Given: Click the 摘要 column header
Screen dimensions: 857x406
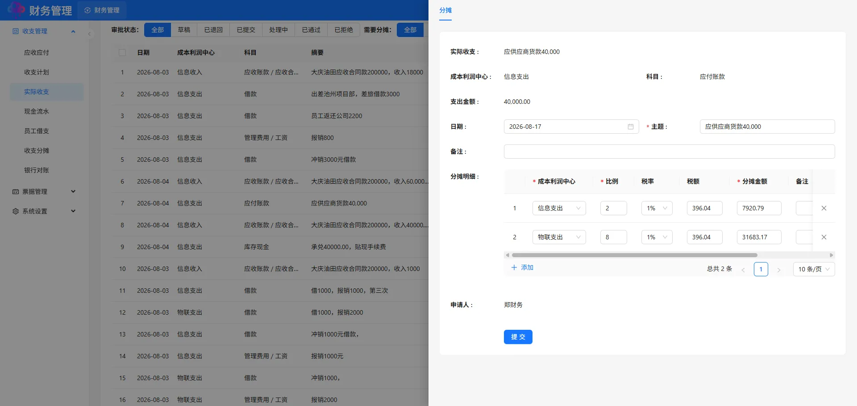Looking at the screenshot, I should pos(317,53).
